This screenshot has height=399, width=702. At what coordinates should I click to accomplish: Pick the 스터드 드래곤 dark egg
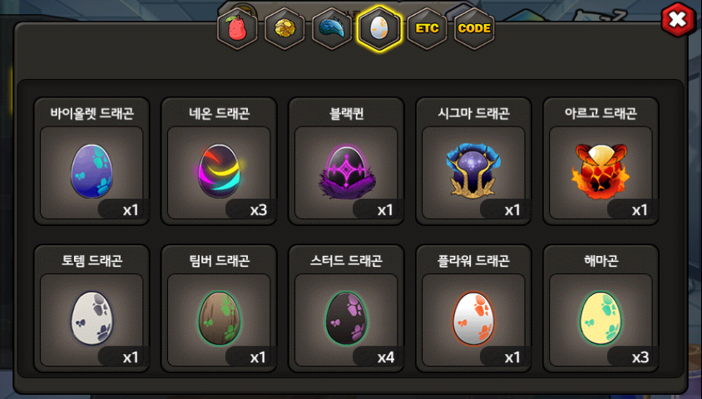point(347,318)
